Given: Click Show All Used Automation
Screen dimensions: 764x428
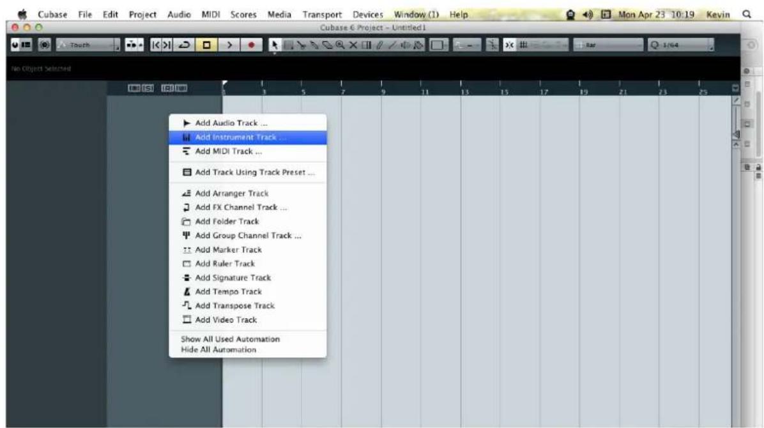Looking at the screenshot, I should pos(247,339).
